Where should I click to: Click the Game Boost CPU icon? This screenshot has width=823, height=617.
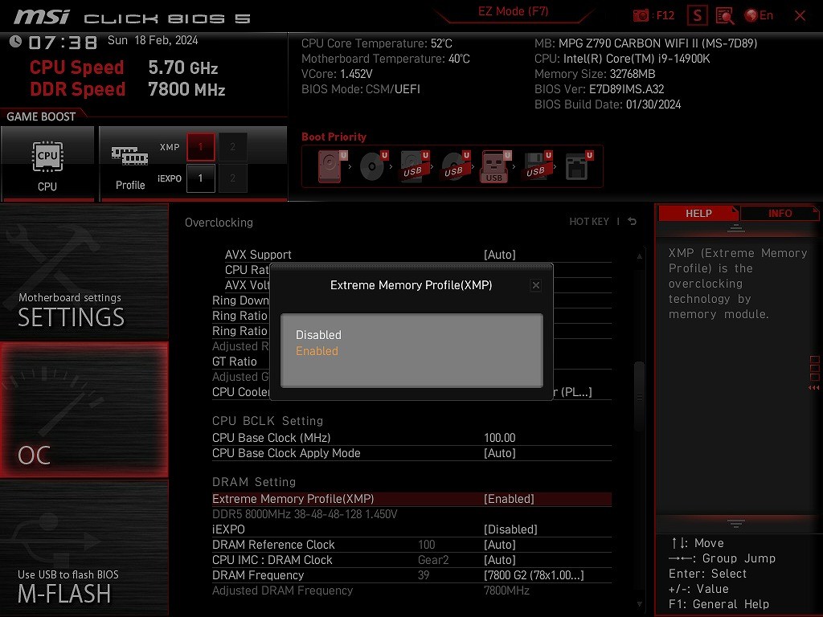click(47, 163)
